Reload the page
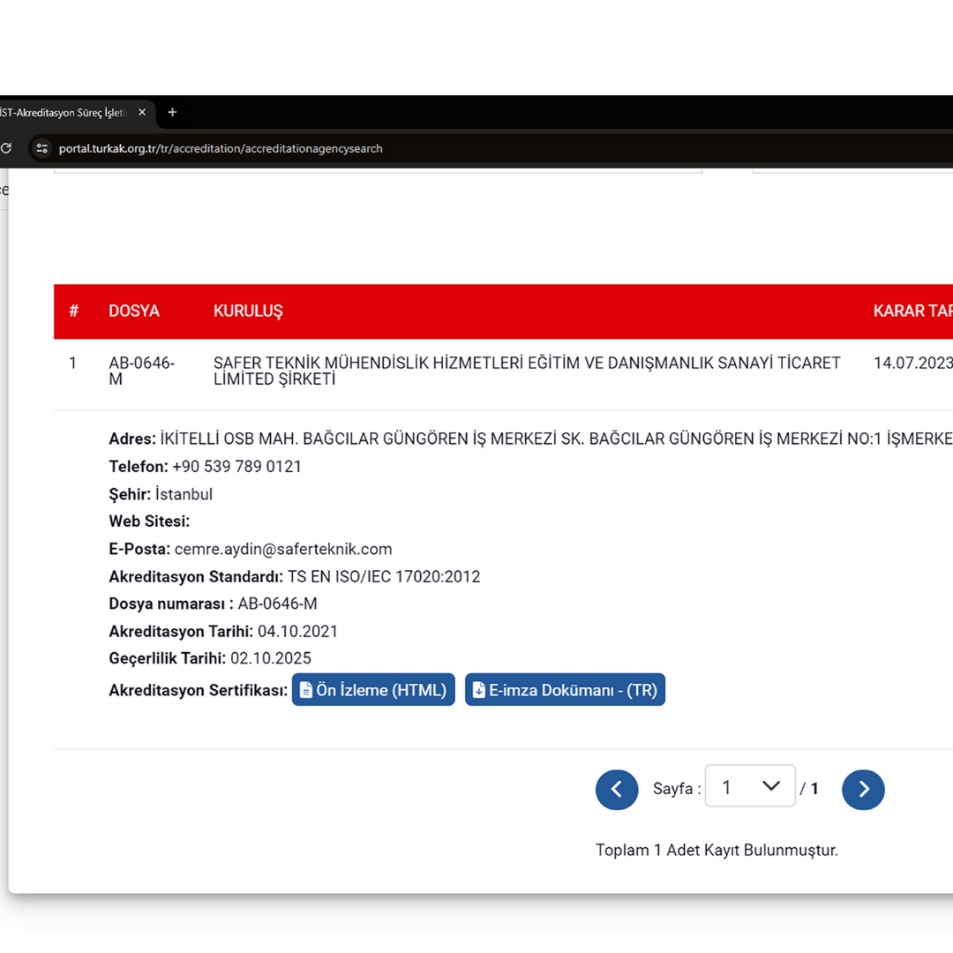The height and width of the screenshot is (953, 953). point(6,148)
